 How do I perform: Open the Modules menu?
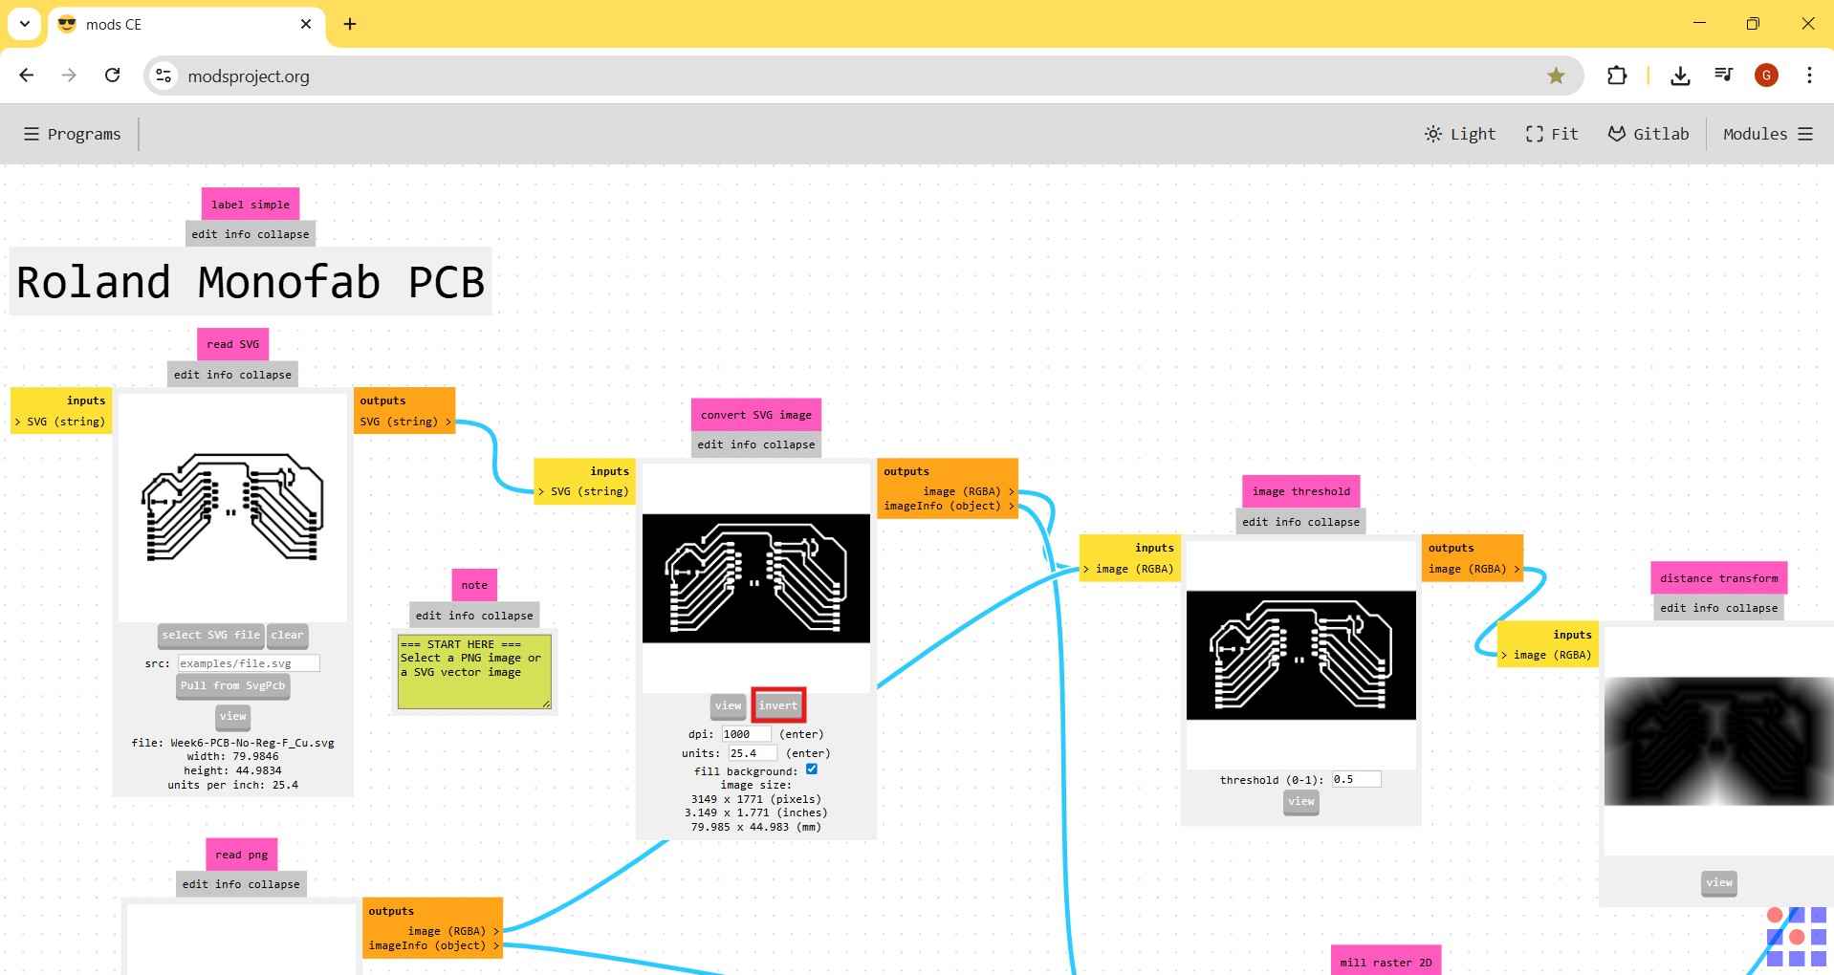tap(1768, 134)
